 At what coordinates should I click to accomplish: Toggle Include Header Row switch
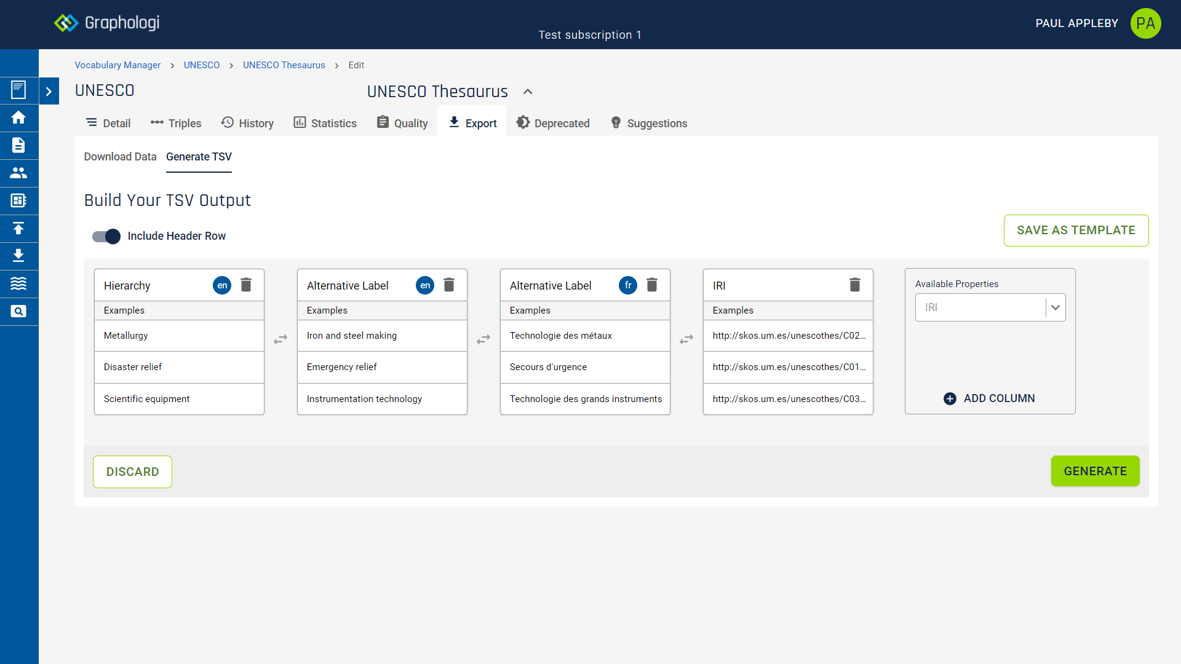(x=106, y=237)
